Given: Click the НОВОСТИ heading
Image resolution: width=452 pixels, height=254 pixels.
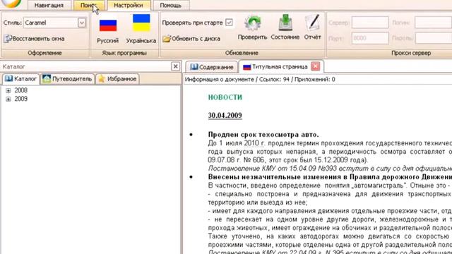Looking at the screenshot, I should [x=225, y=97].
